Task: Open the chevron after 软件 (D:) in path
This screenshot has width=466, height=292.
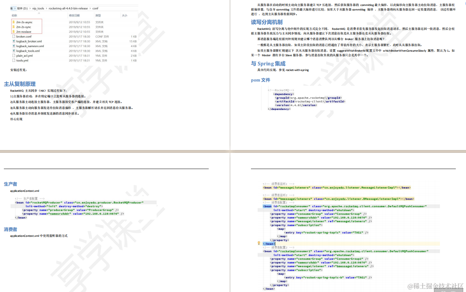Action: 30,8
